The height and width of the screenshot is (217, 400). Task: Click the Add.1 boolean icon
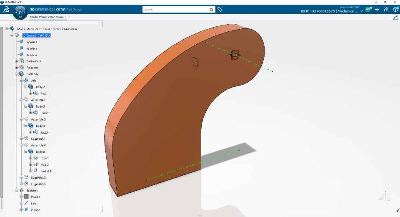(26, 80)
